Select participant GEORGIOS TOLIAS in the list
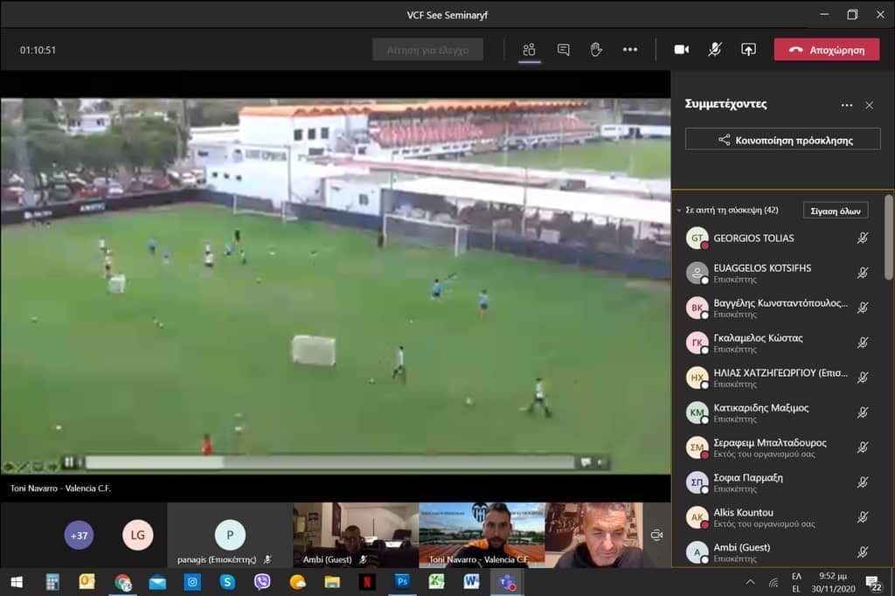This screenshot has height=596, width=895. [779, 238]
